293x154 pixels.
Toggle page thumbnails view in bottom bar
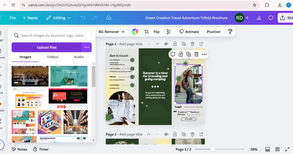click(268, 149)
